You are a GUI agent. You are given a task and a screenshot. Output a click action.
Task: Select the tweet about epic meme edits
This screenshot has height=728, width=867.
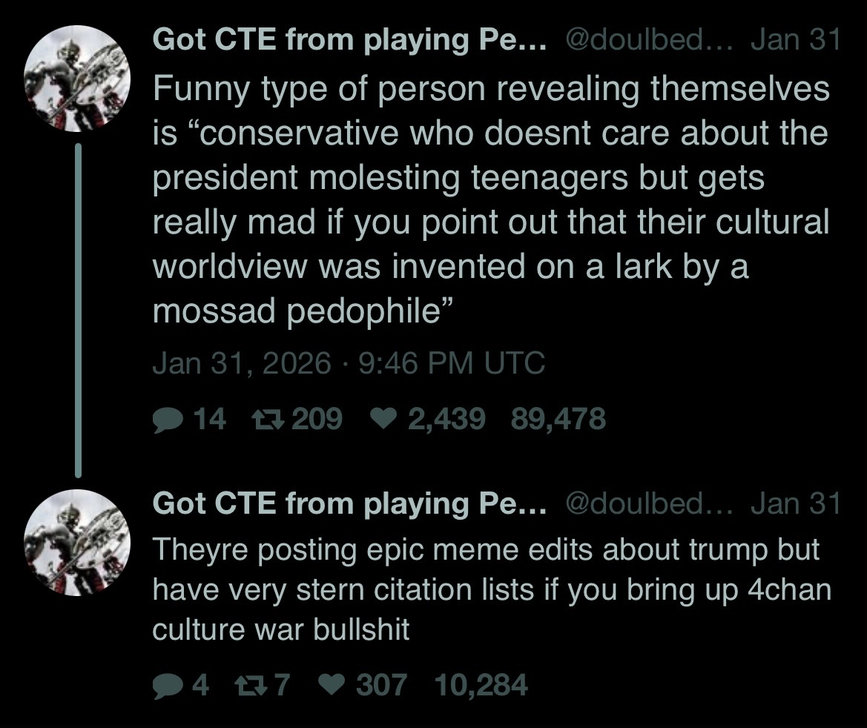point(491,589)
